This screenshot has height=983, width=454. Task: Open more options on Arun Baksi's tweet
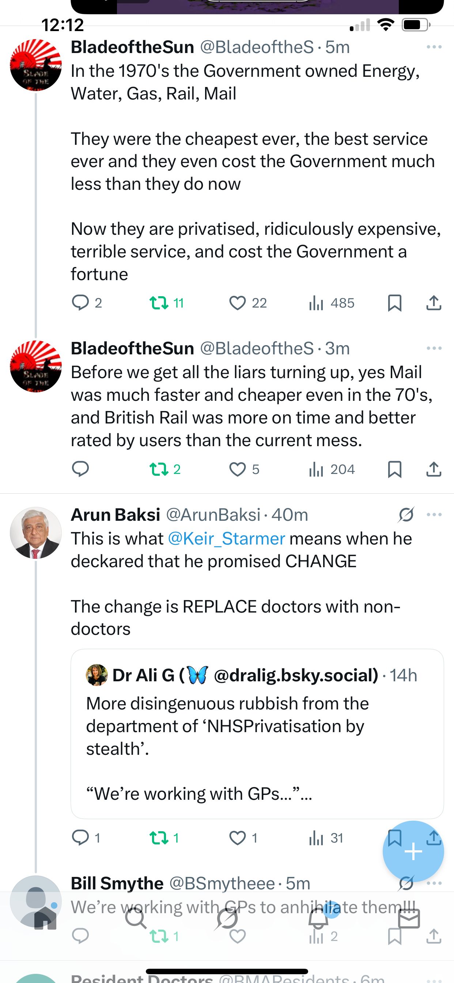pyautogui.click(x=434, y=515)
